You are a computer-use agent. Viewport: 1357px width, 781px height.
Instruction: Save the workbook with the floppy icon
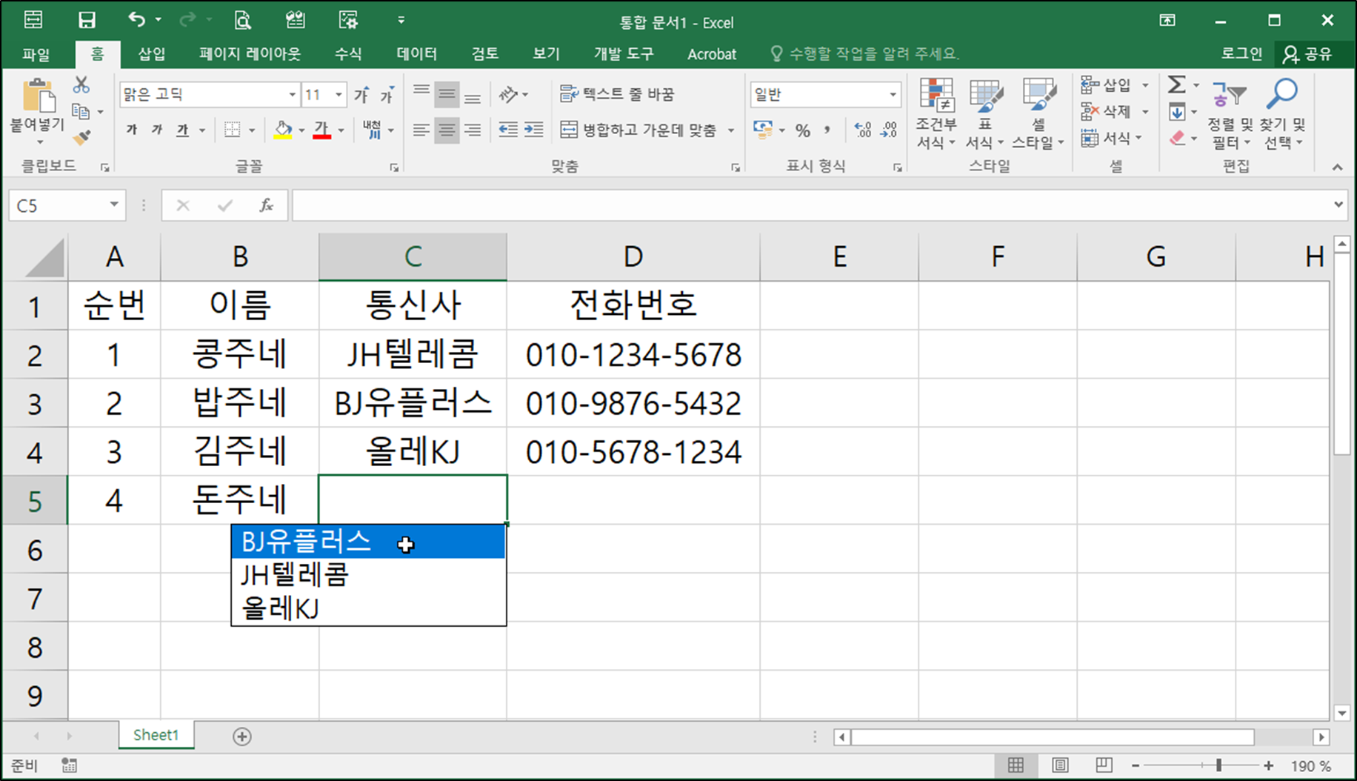point(87,20)
